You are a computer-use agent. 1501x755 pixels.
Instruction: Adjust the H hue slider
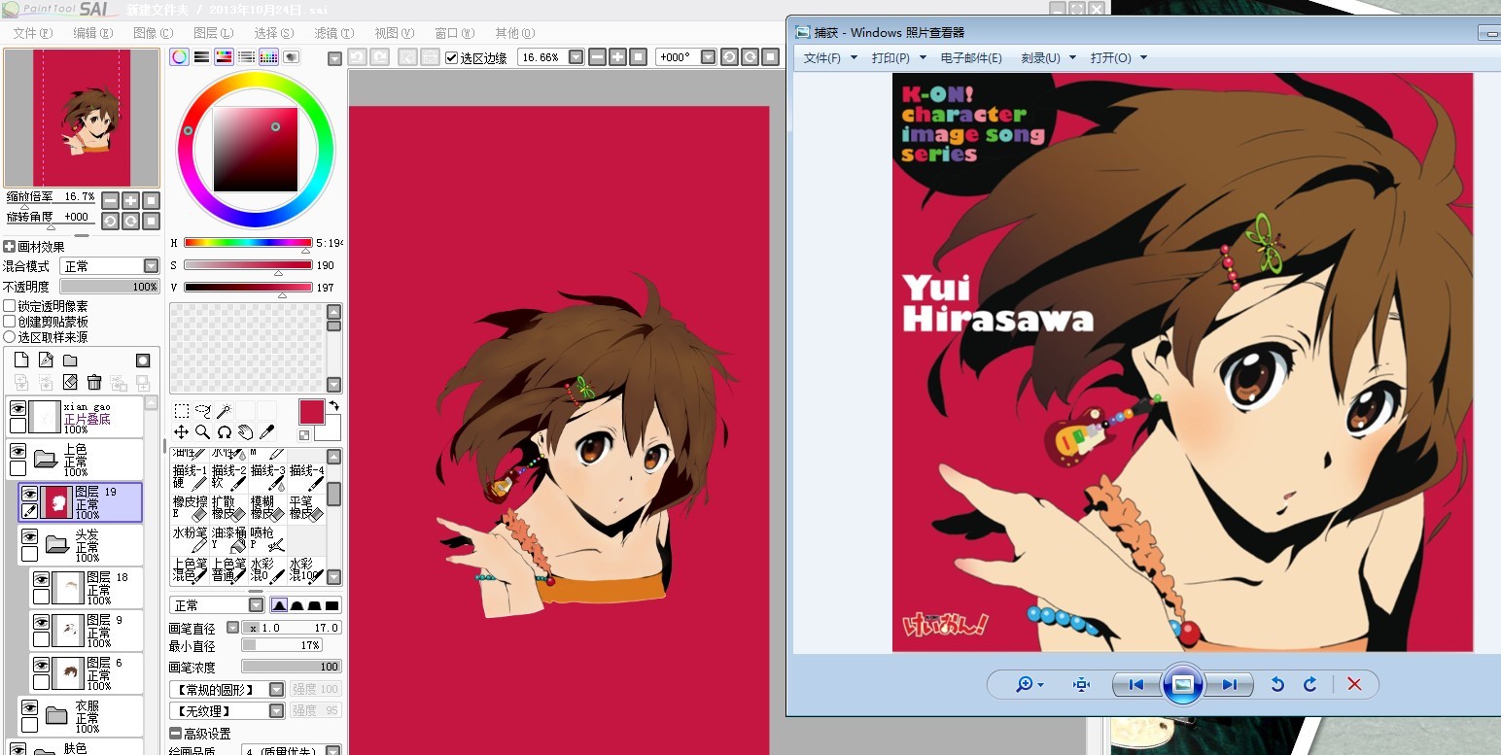(x=248, y=243)
